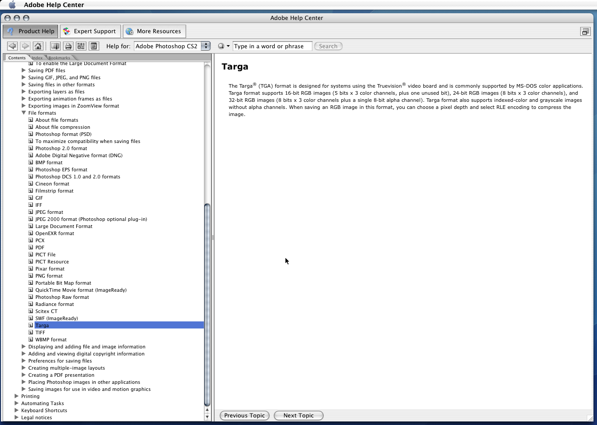The image size is (597, 425).
Task: Click the Back navigation arrow icon
Action: 12,46
